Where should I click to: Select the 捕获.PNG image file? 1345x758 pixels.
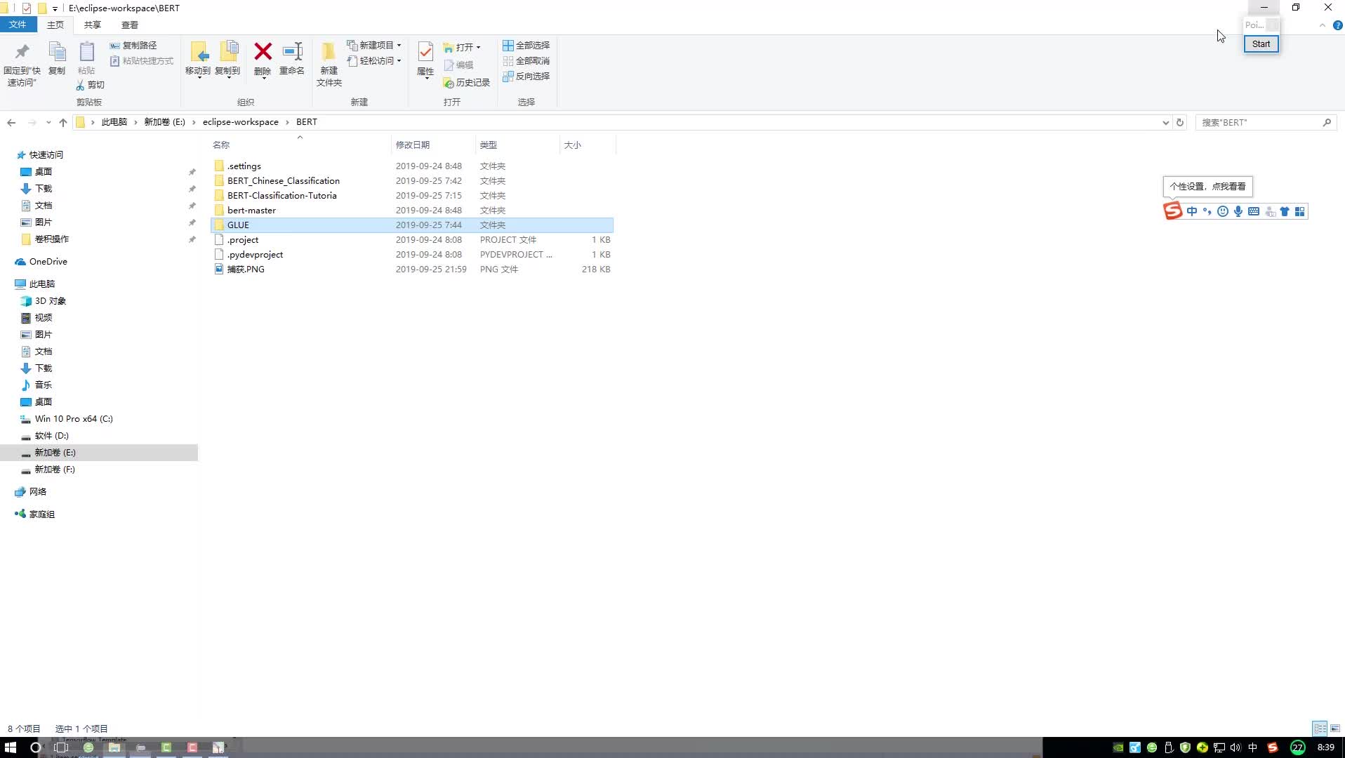tap(246, 270)
